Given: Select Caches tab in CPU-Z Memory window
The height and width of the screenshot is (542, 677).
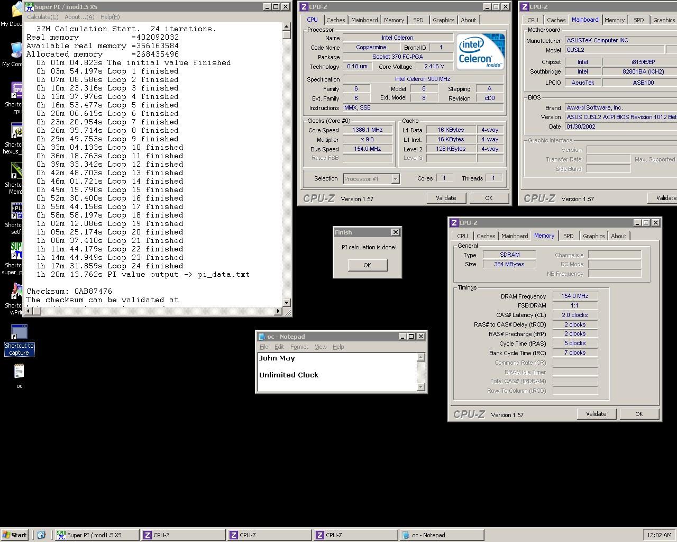Looking at the screenshot, I should click(486, 236).
